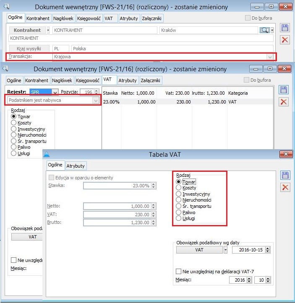This screenshot has width=295, height=303.
Task: Adjust Netto 1,000.00 spinner
Action: point(154,206)
